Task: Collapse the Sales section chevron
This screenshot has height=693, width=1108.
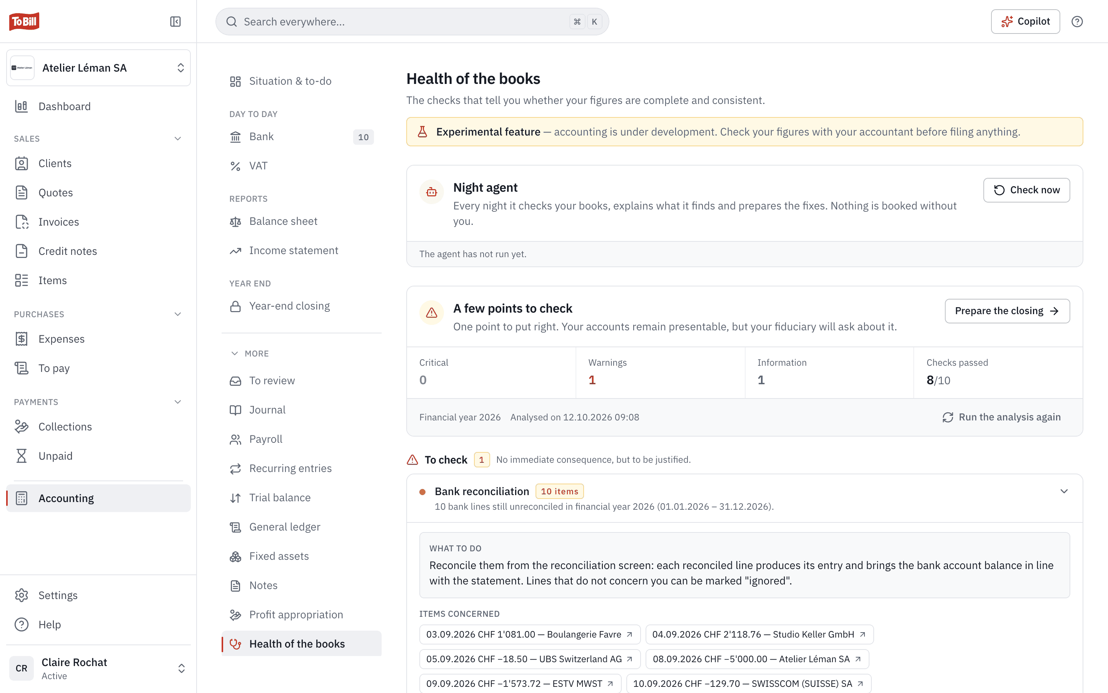Action: [x=178, y=139]
